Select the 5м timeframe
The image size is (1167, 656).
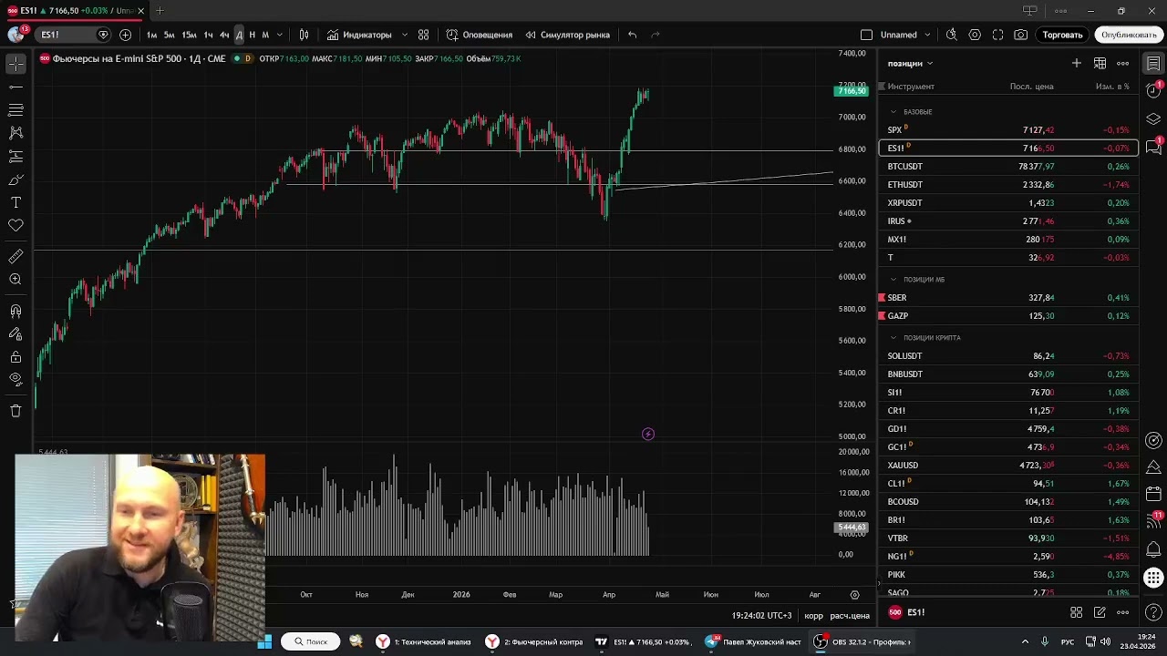click(169, 35)
